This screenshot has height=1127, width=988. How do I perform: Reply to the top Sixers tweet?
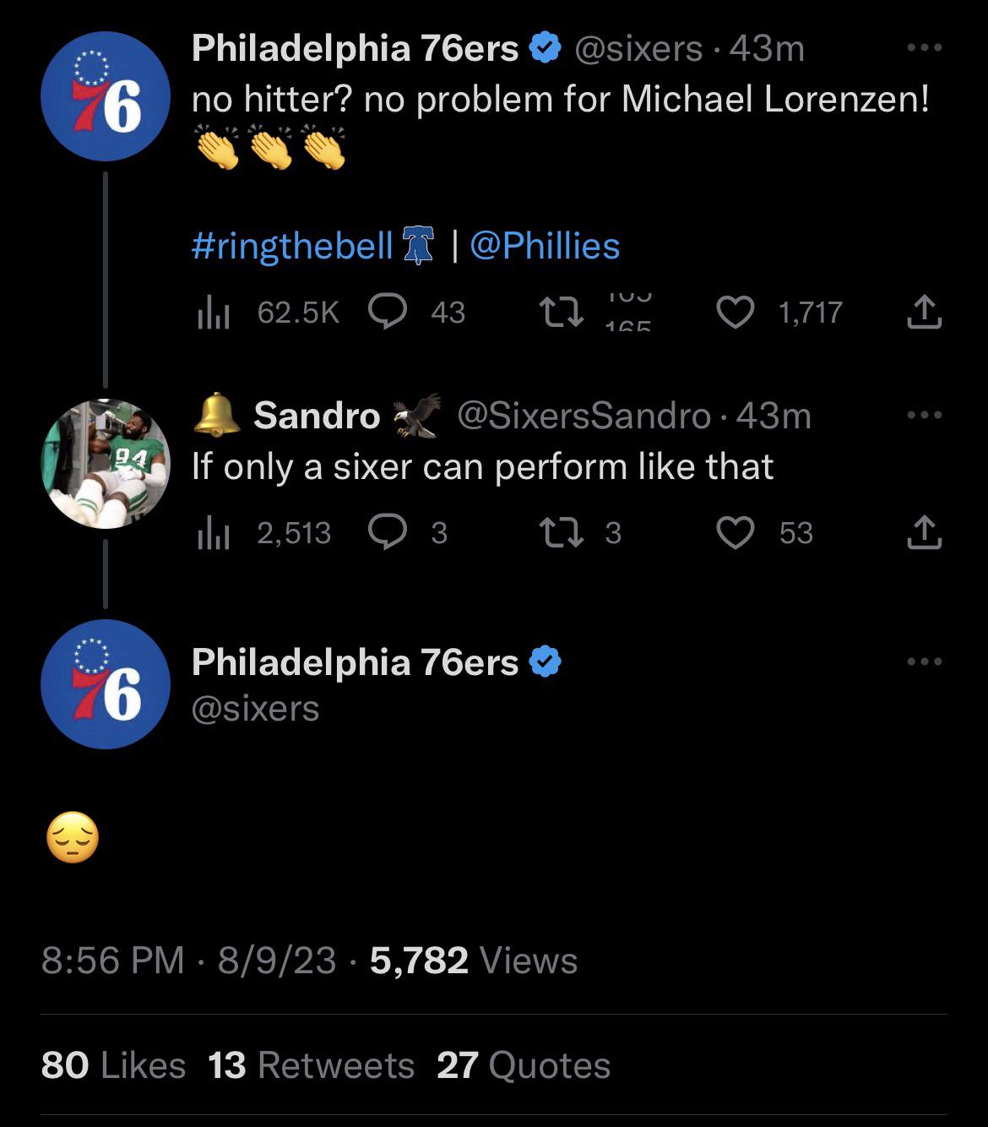tap(388, 313)
